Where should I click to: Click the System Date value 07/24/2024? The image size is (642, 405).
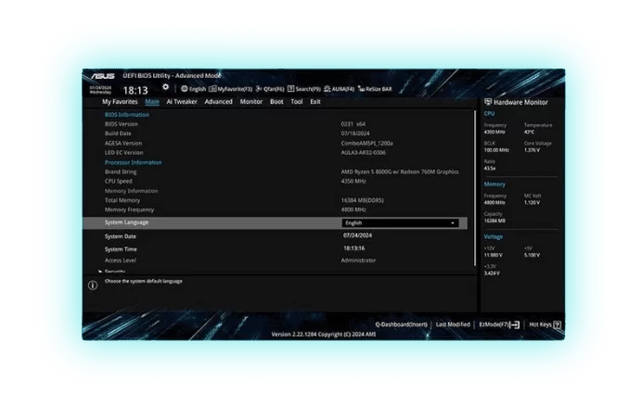coord(357,235)
